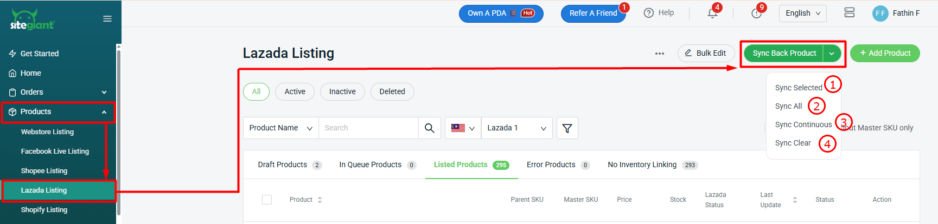Viewport: 938px width, 224px height.
Task: Click the hamburger menu icon in sidebar
Action: pos(107,19)
